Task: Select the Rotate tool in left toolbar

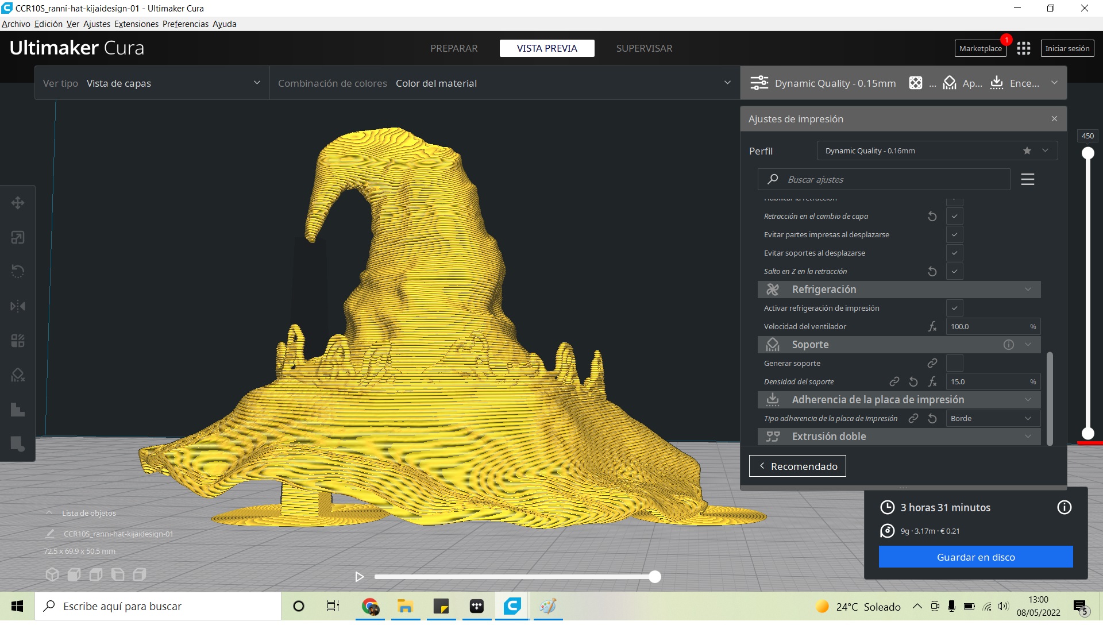Action: click(x=18, y=271)
